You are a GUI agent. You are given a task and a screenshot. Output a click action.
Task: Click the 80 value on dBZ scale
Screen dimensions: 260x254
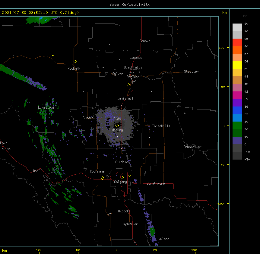246,24
